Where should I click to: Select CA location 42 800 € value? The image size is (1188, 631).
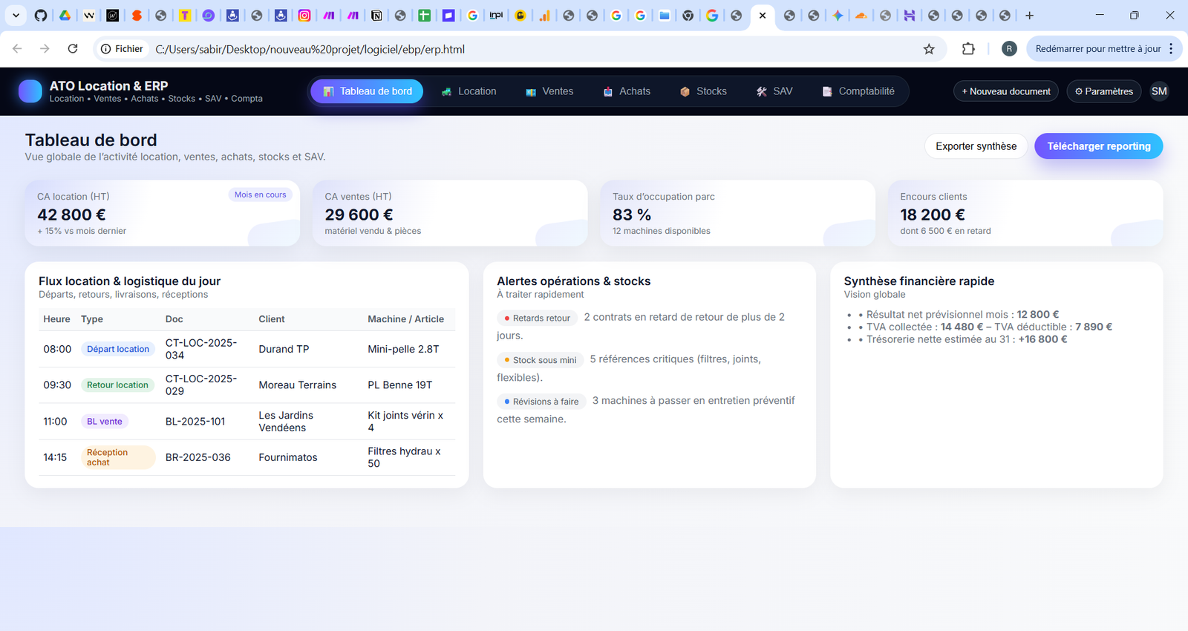click(x=71, y=215)
